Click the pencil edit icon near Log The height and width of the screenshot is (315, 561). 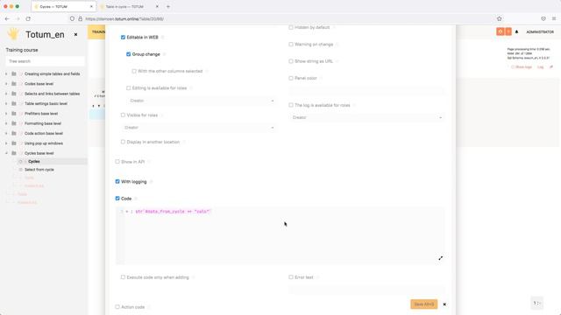(x=551, y=67)
